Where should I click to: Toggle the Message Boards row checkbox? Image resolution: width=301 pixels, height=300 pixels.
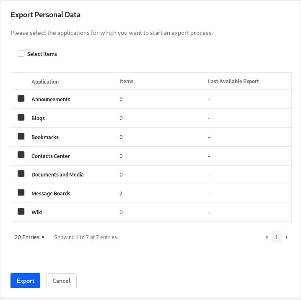pyautogui.click(x=21, y=192)
